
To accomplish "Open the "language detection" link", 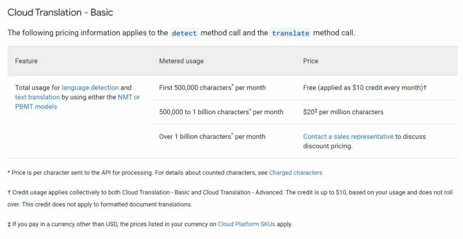I will [90, 87].
